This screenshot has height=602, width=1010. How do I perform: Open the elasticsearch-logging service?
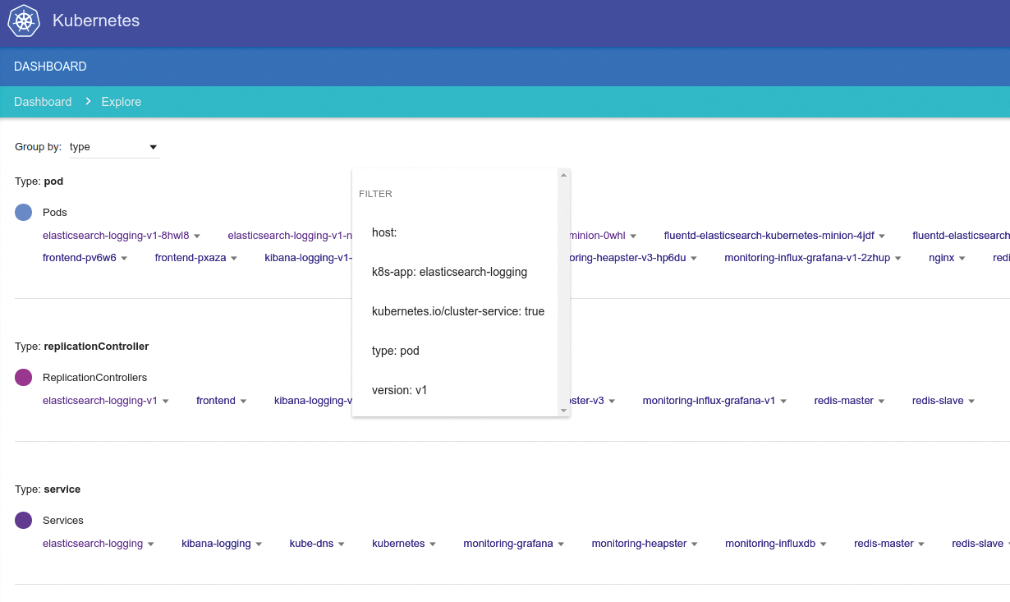click(x=93, y=544)
